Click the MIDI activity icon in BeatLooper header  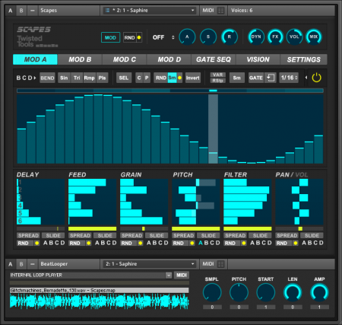pyautogui.click(x=221, y=264)
